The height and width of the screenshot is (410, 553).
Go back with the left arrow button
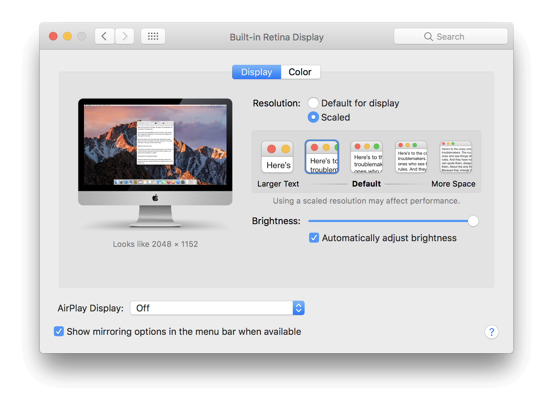click(105, 36)
